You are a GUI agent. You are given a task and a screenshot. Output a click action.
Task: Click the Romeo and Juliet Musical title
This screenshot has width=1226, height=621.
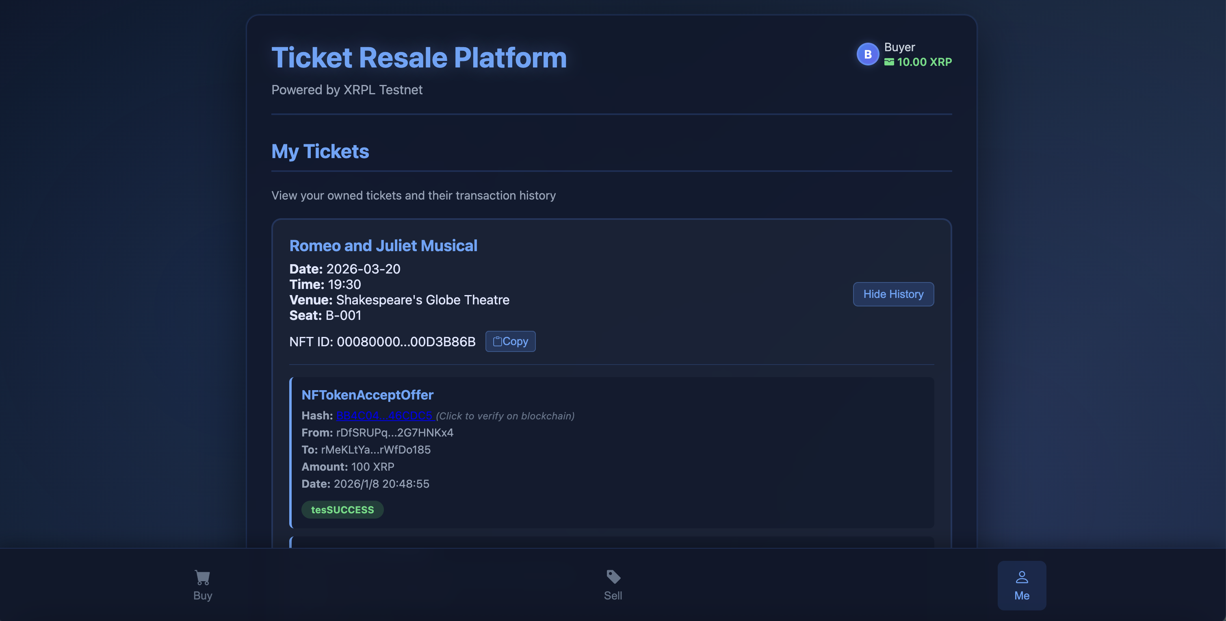click(383, 246)
